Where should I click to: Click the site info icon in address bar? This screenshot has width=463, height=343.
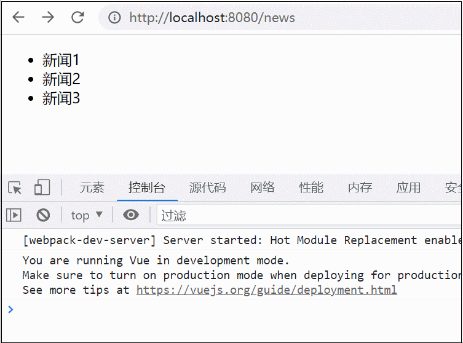(114, 18)
